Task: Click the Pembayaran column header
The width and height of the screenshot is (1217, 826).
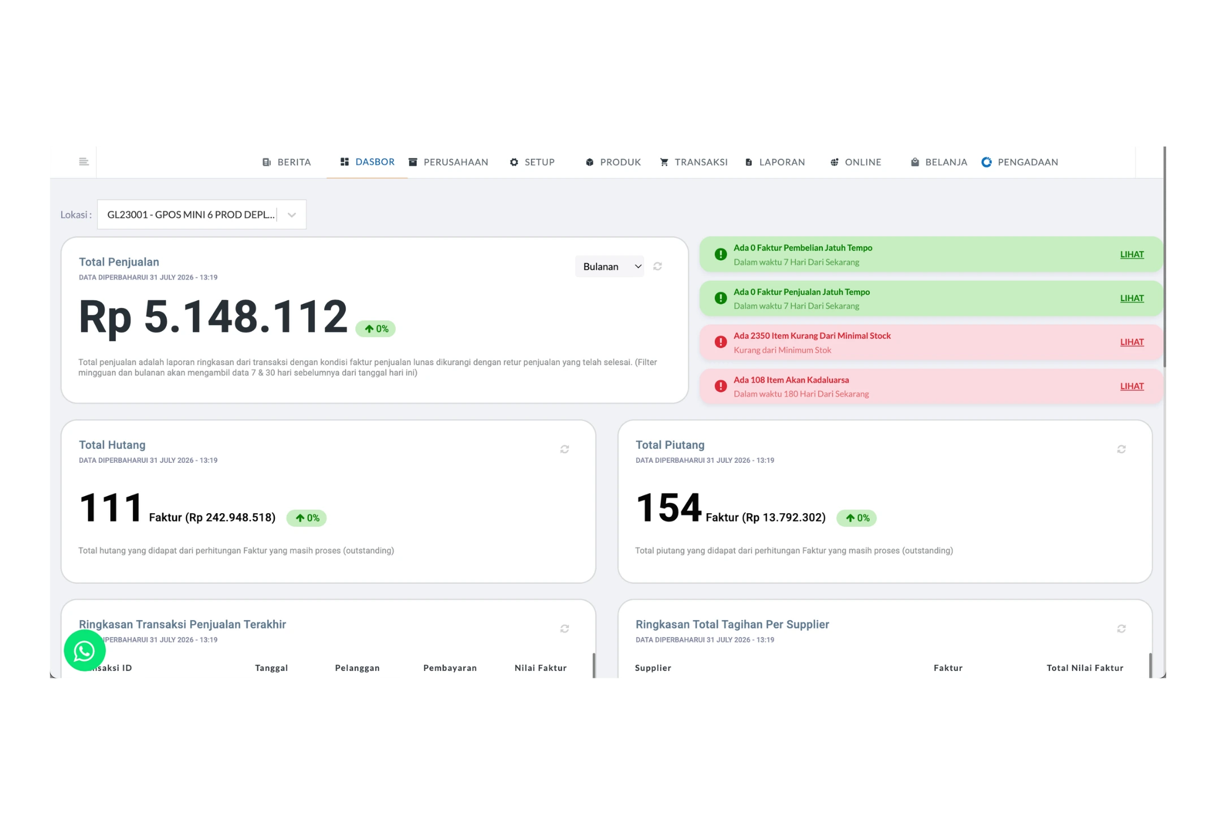Action: 450,668
